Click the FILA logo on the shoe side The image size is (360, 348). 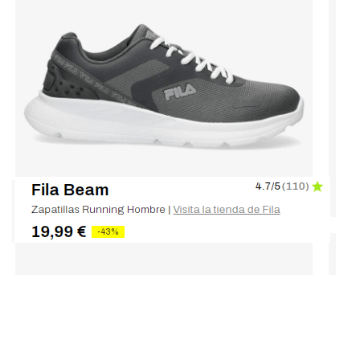tap(180, 92)
